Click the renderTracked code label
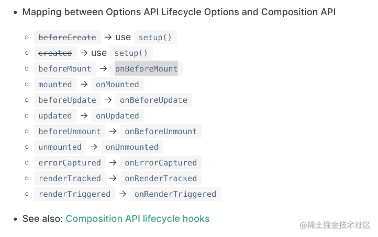 (x=70, y=179)
